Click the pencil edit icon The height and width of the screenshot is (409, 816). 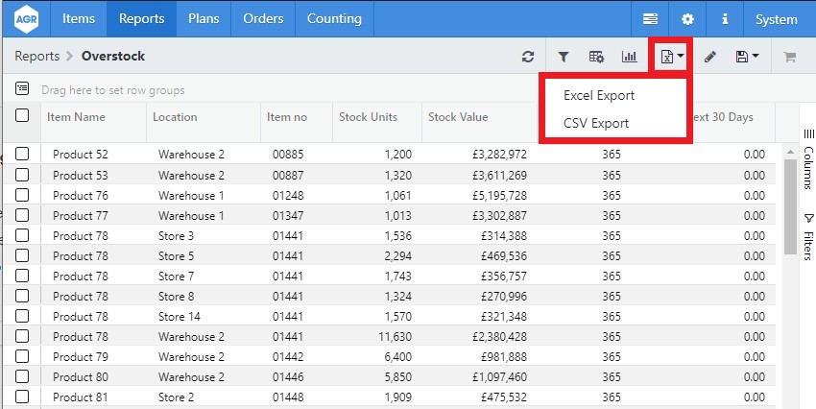coord(709,57)
